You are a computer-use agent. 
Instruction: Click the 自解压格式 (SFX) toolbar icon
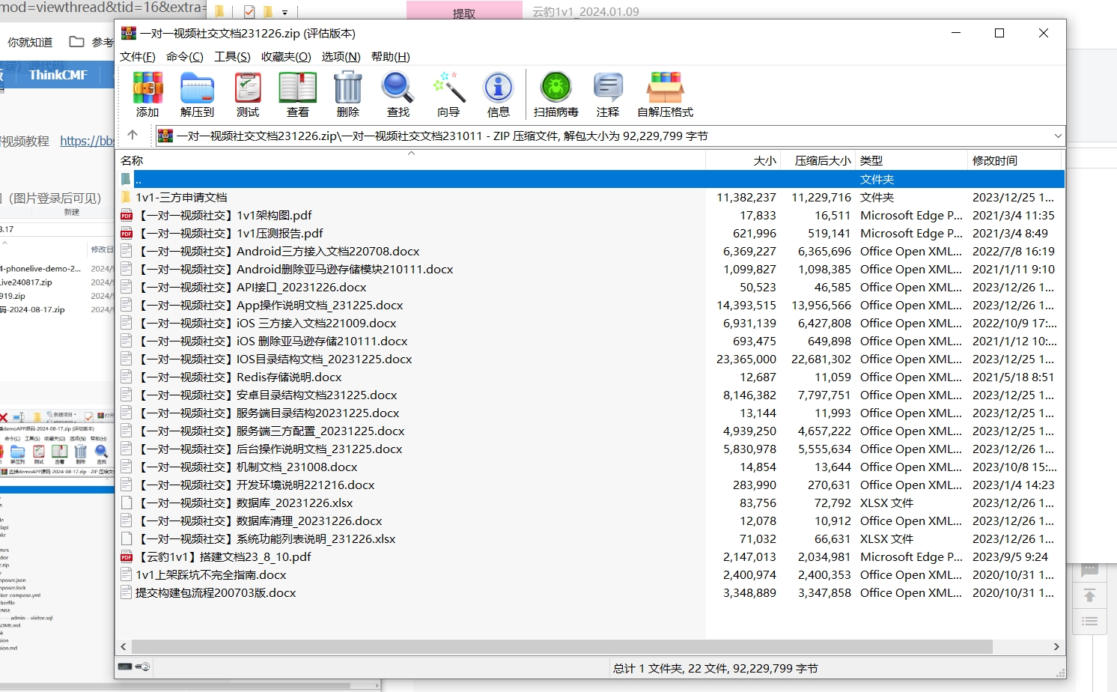(x=666, y=88)
